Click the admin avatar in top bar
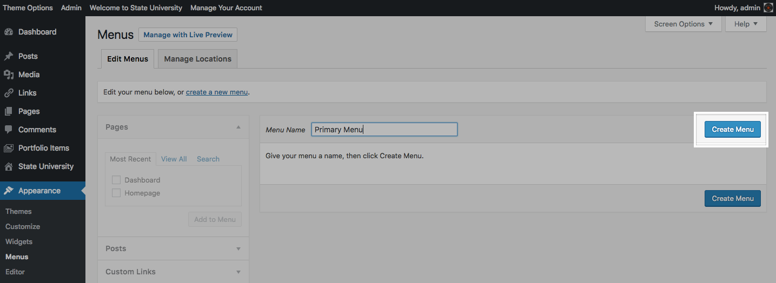The height and width of the screenshot is (283, 776). [x=768, y=8]
